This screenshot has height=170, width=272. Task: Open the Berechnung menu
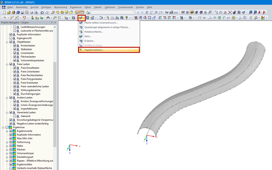point(60,7)
